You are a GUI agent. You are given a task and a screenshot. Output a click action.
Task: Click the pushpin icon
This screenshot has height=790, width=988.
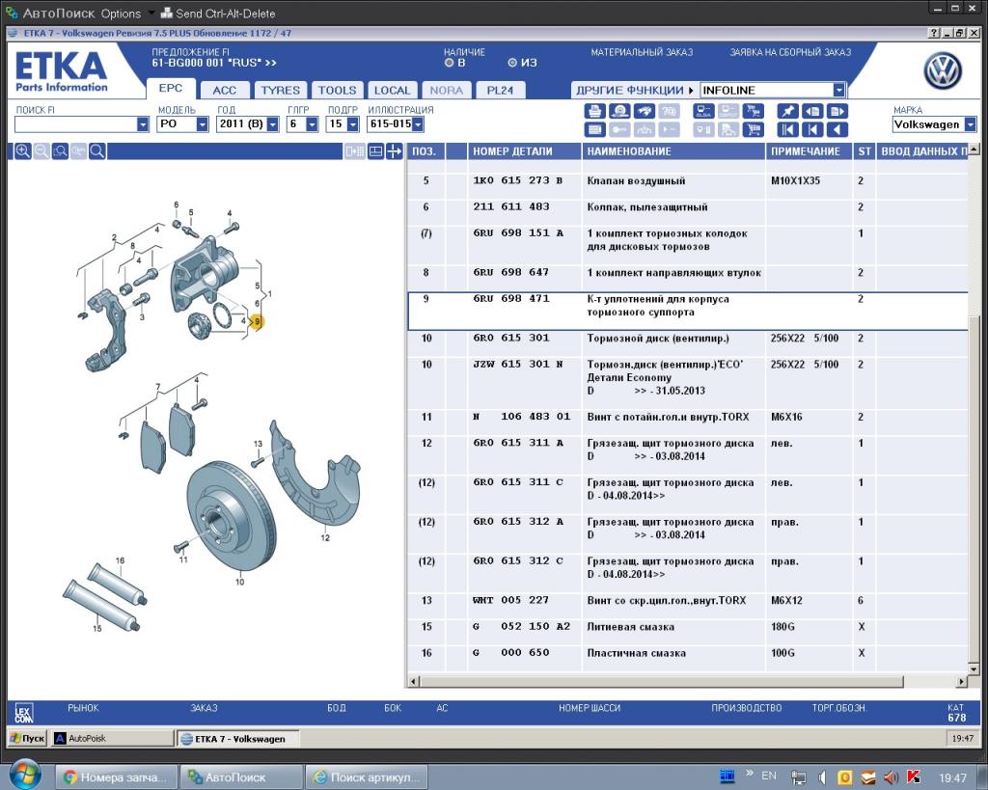pos(787,112)
